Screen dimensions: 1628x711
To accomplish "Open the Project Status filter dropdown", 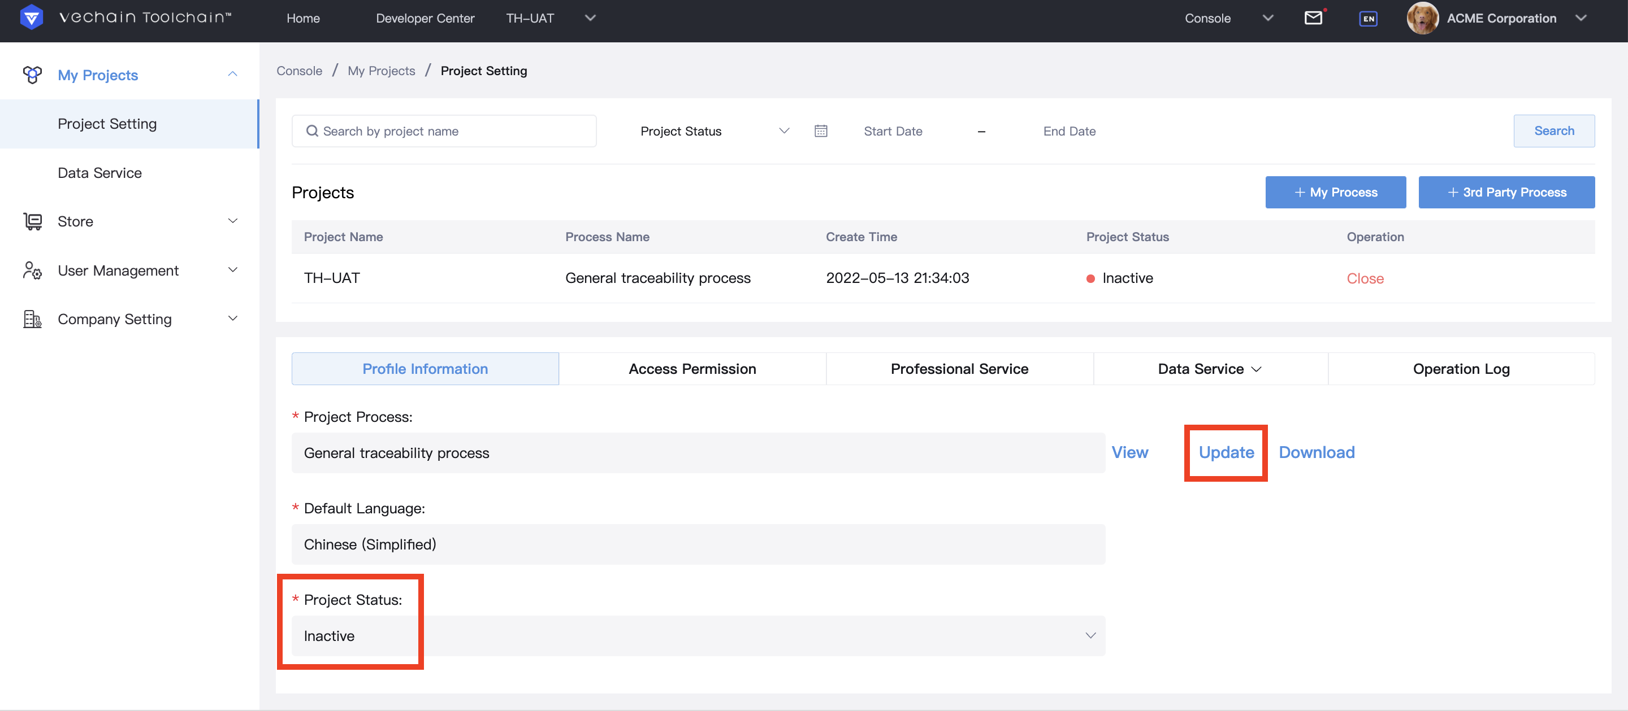I will [713, 130].
